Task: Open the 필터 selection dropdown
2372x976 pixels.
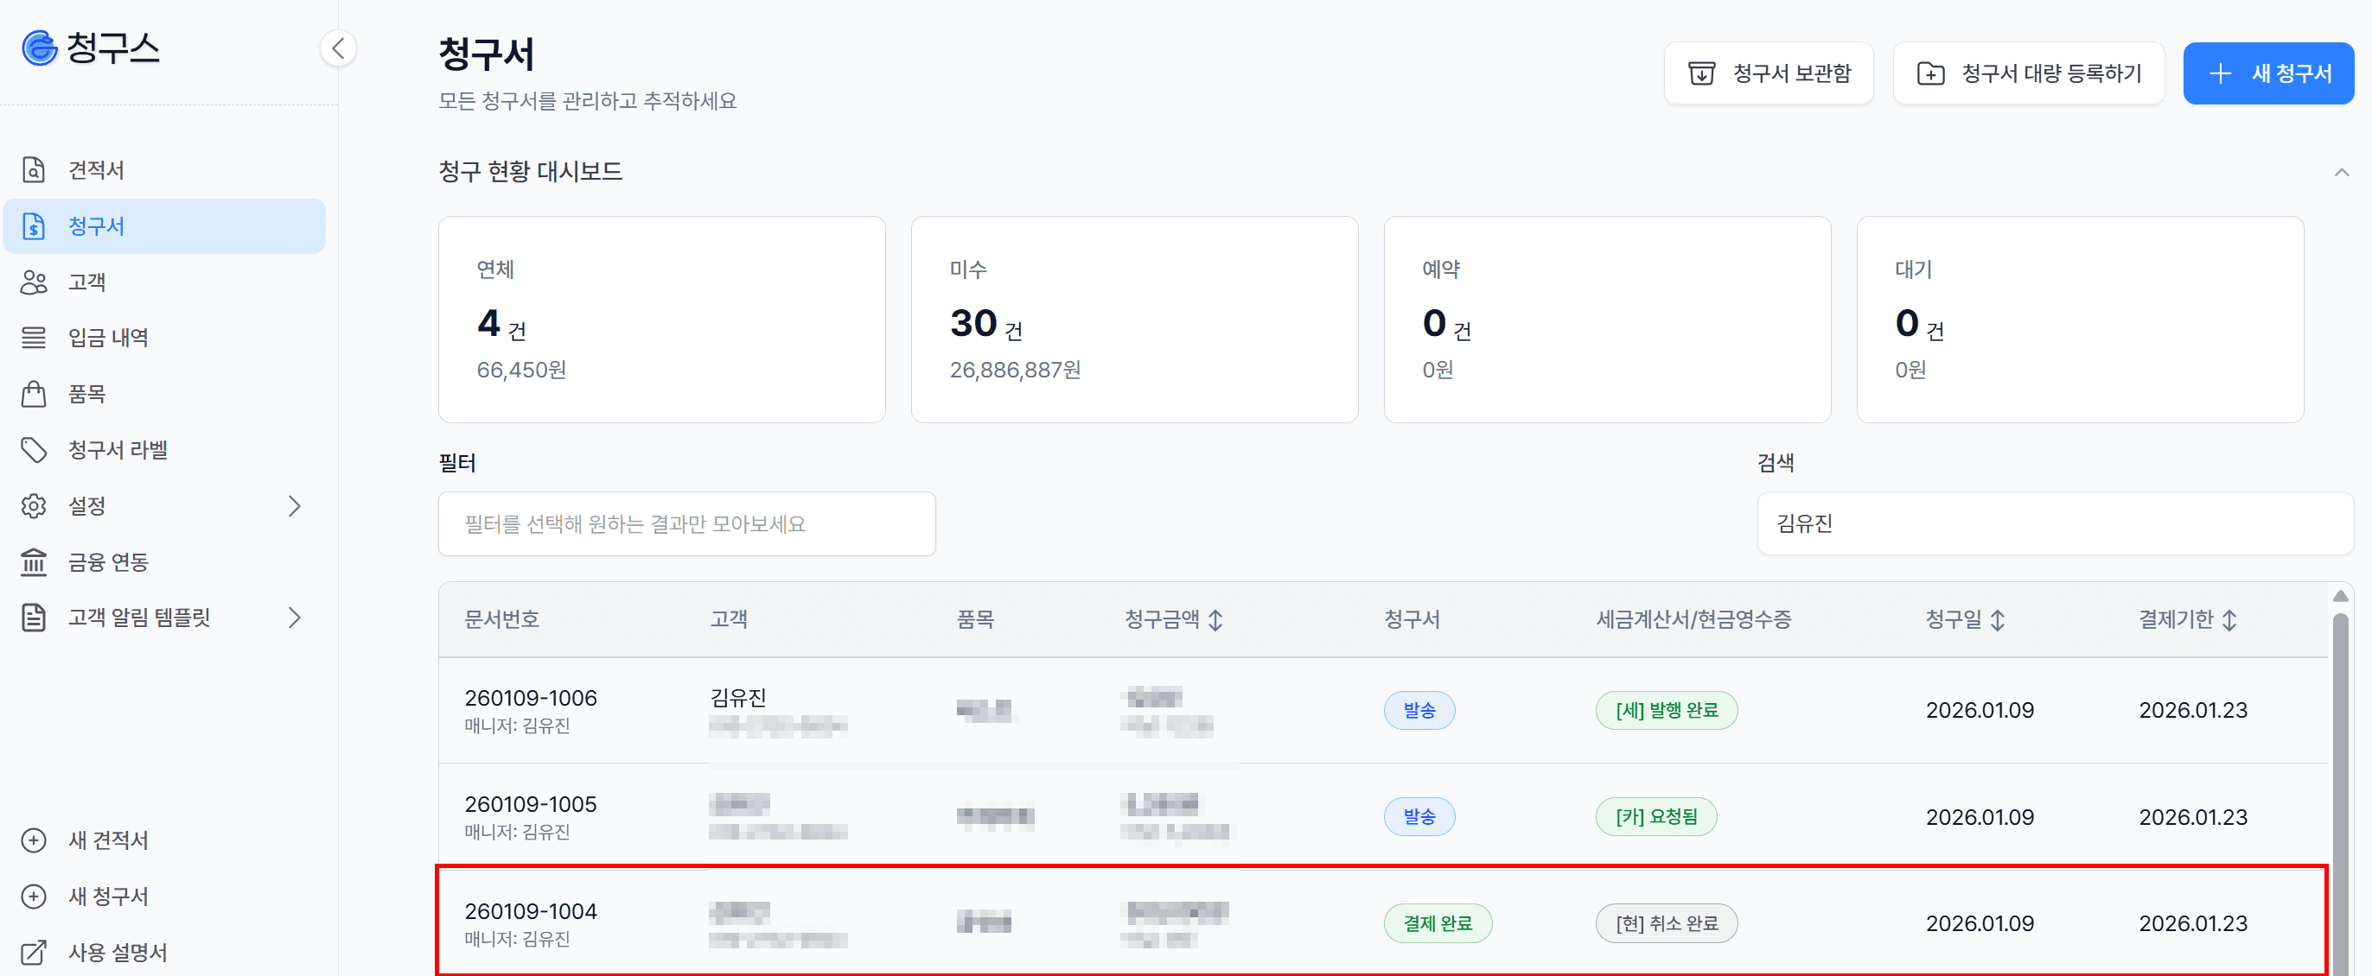Action: (686, 523)
